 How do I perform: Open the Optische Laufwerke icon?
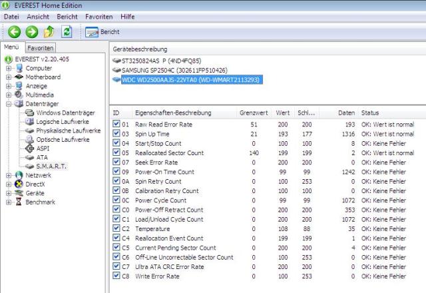coord(29,139)
